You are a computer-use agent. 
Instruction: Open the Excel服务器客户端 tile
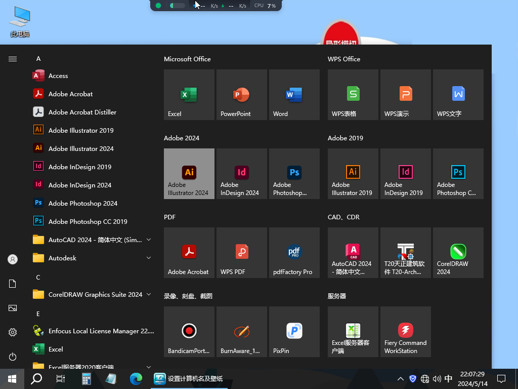coord(353,332)
